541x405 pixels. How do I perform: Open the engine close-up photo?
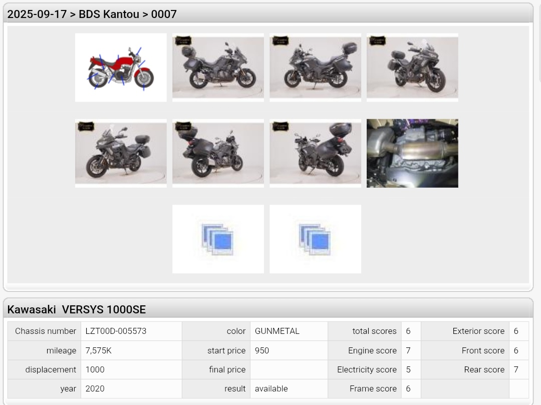pos(412,153)
